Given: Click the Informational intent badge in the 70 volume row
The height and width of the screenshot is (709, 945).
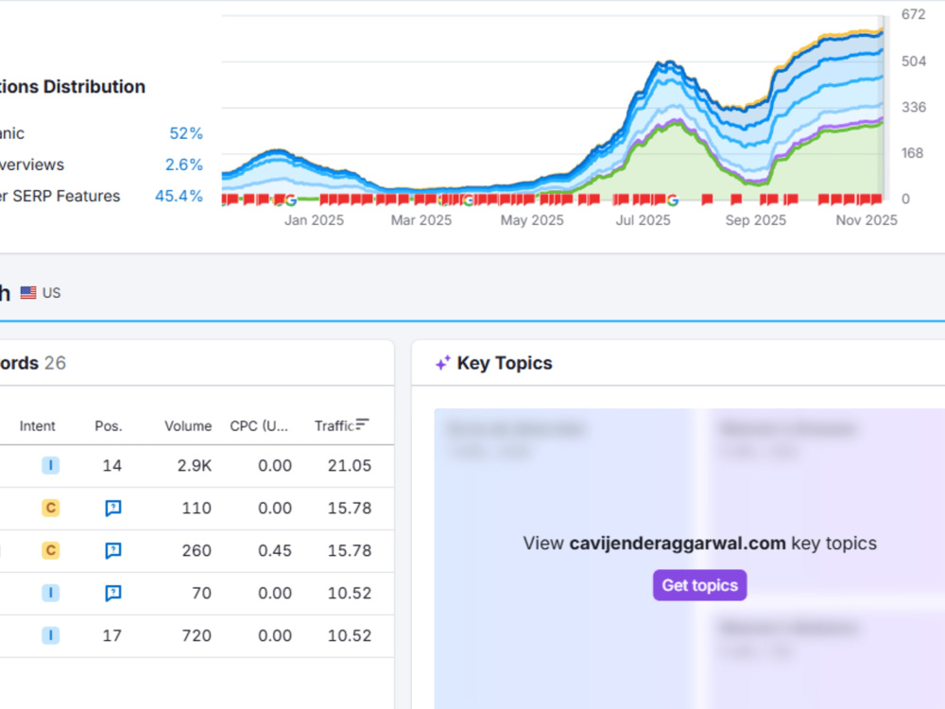Looking at the screenshot, I should 51,593.
